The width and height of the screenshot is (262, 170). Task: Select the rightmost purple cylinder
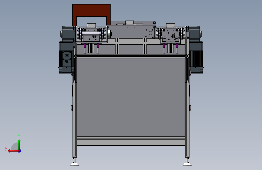tap(177, 46)
